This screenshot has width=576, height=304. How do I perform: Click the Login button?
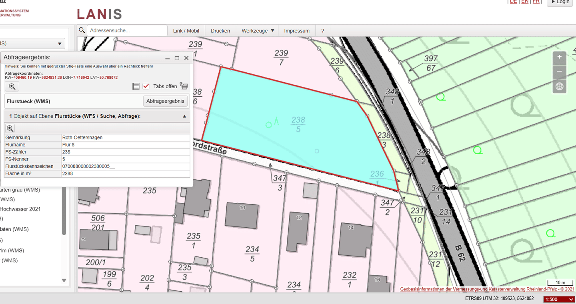560,2
